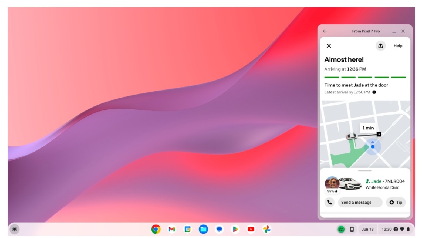This screenshot has width=423, height=238.
Task: Open the Phone Hub icon in the status tray
Action: [351, 229]
